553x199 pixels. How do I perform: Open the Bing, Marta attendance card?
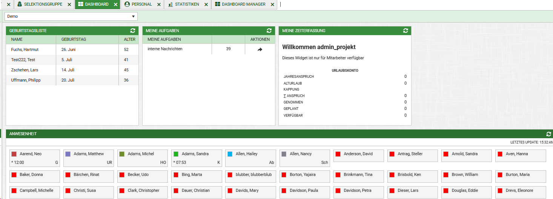[197, 176]
